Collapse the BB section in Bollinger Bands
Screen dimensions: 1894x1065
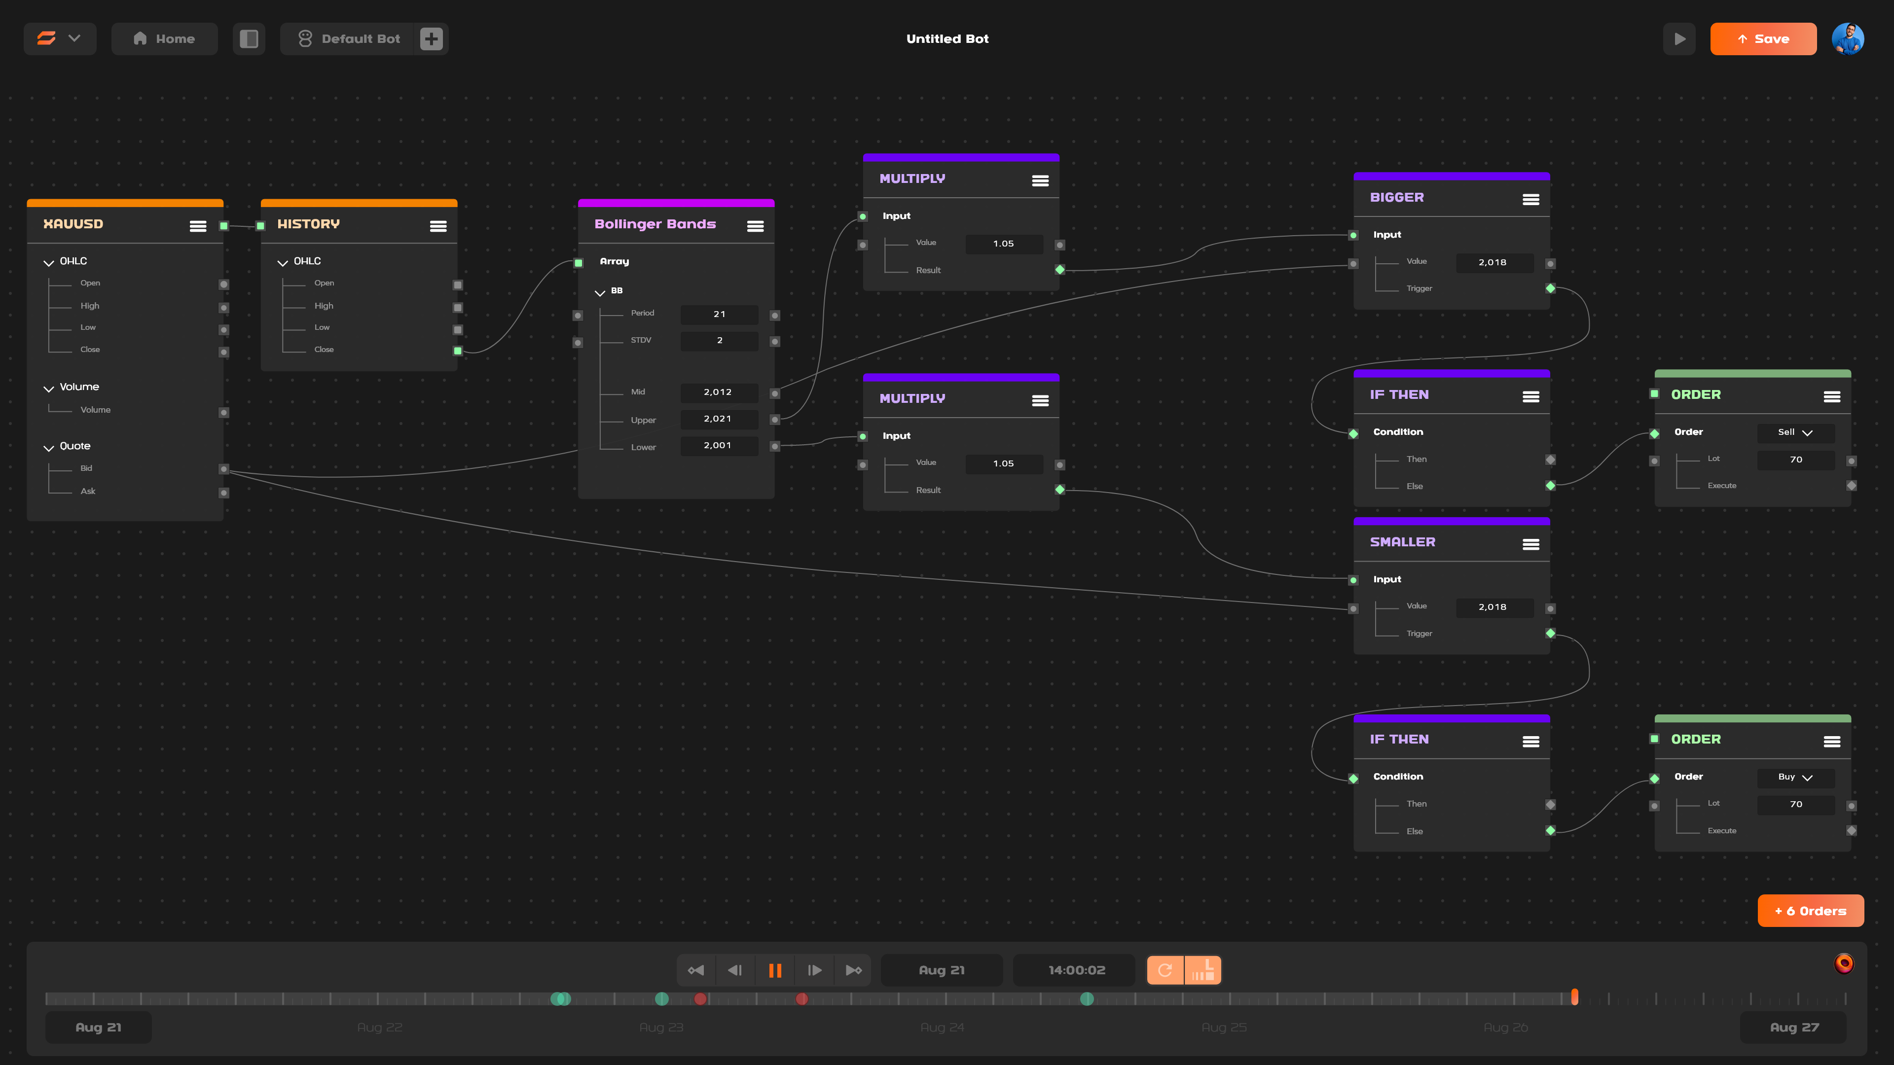(x=600, y=292)
